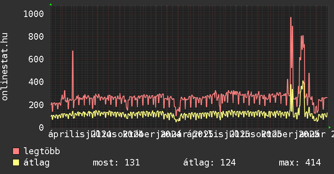Image resolution: width=334 pixels, height=174 pixels.
Task: Click the tallest red spike near 1000
Action: (x=291, y=18)
